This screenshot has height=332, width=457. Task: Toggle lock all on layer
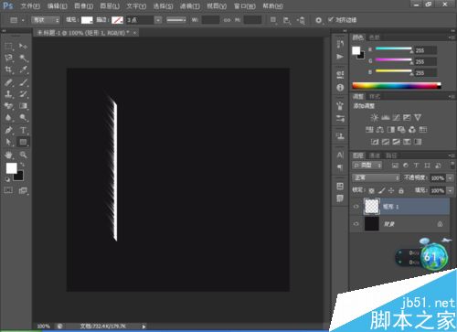click(401, 191)
